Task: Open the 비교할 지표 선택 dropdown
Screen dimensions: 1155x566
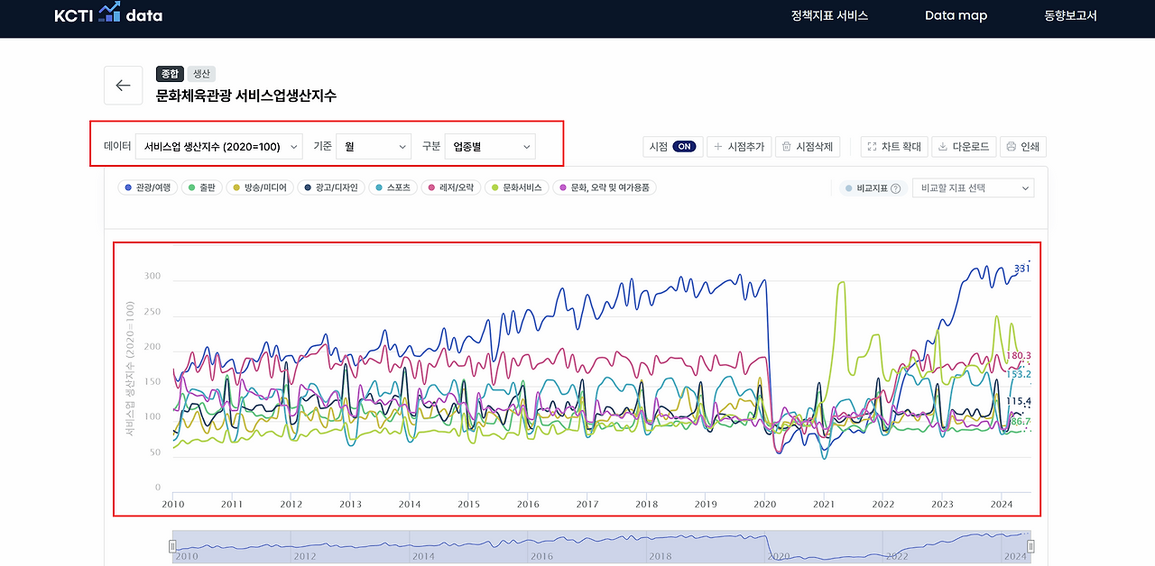Action: (973, 188)
